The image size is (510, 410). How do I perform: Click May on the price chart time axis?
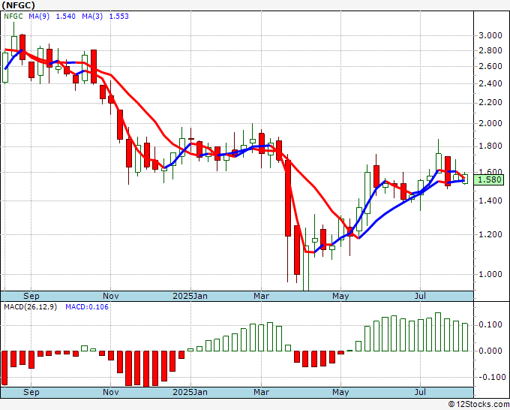pos(340,296)
